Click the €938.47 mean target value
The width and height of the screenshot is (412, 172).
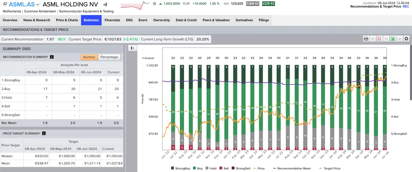tap(41, 163)
